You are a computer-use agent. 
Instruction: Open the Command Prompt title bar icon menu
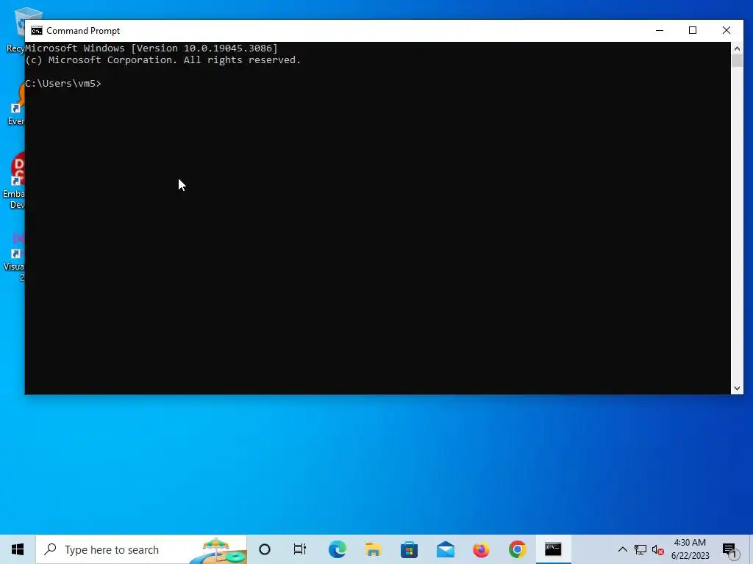pos(37,31)
